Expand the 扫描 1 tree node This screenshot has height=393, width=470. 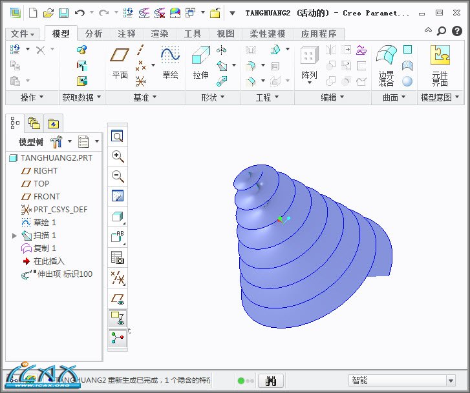tap(15, 236)
